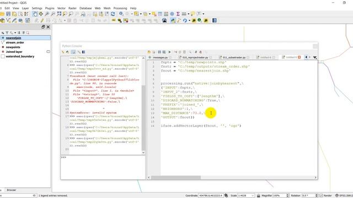The height and width of the screenshot is (198, 353).
Task: Undock the Layers panel float button
Action: (43, 27)
